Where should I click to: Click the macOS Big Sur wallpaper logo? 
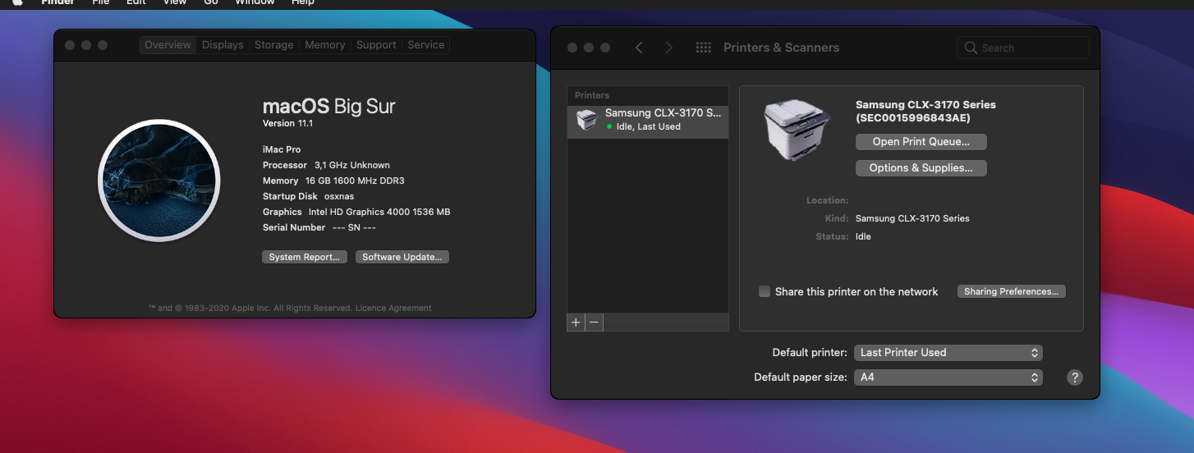click(158, 182)
